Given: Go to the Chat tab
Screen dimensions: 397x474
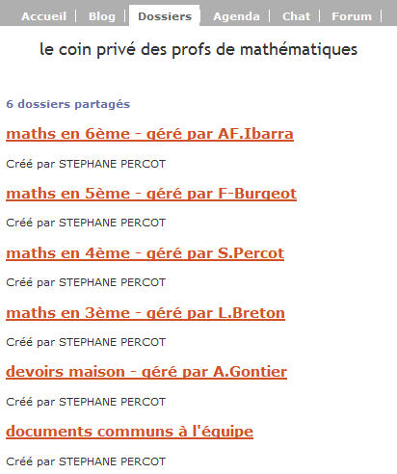Looking at the screenshot, I should (x=297, y=16).
